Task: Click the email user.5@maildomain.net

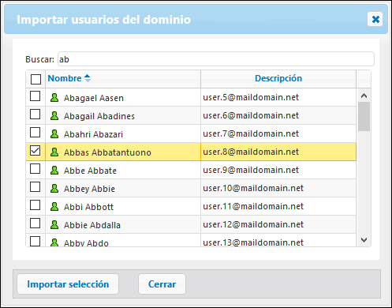Action: (x=251, y=97)
